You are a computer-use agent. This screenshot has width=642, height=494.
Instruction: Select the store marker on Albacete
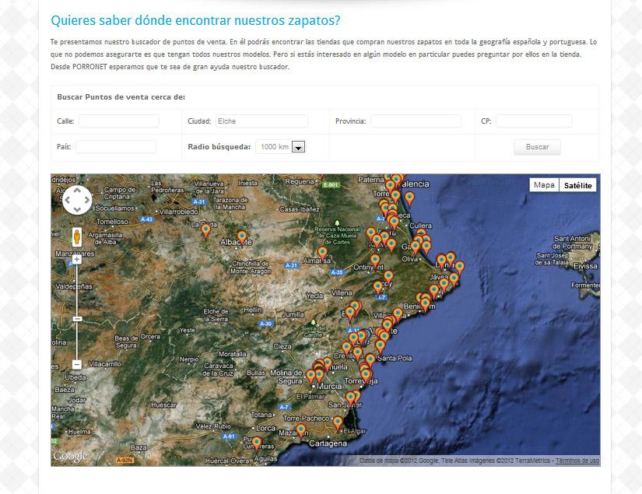(x=242, y=236)
